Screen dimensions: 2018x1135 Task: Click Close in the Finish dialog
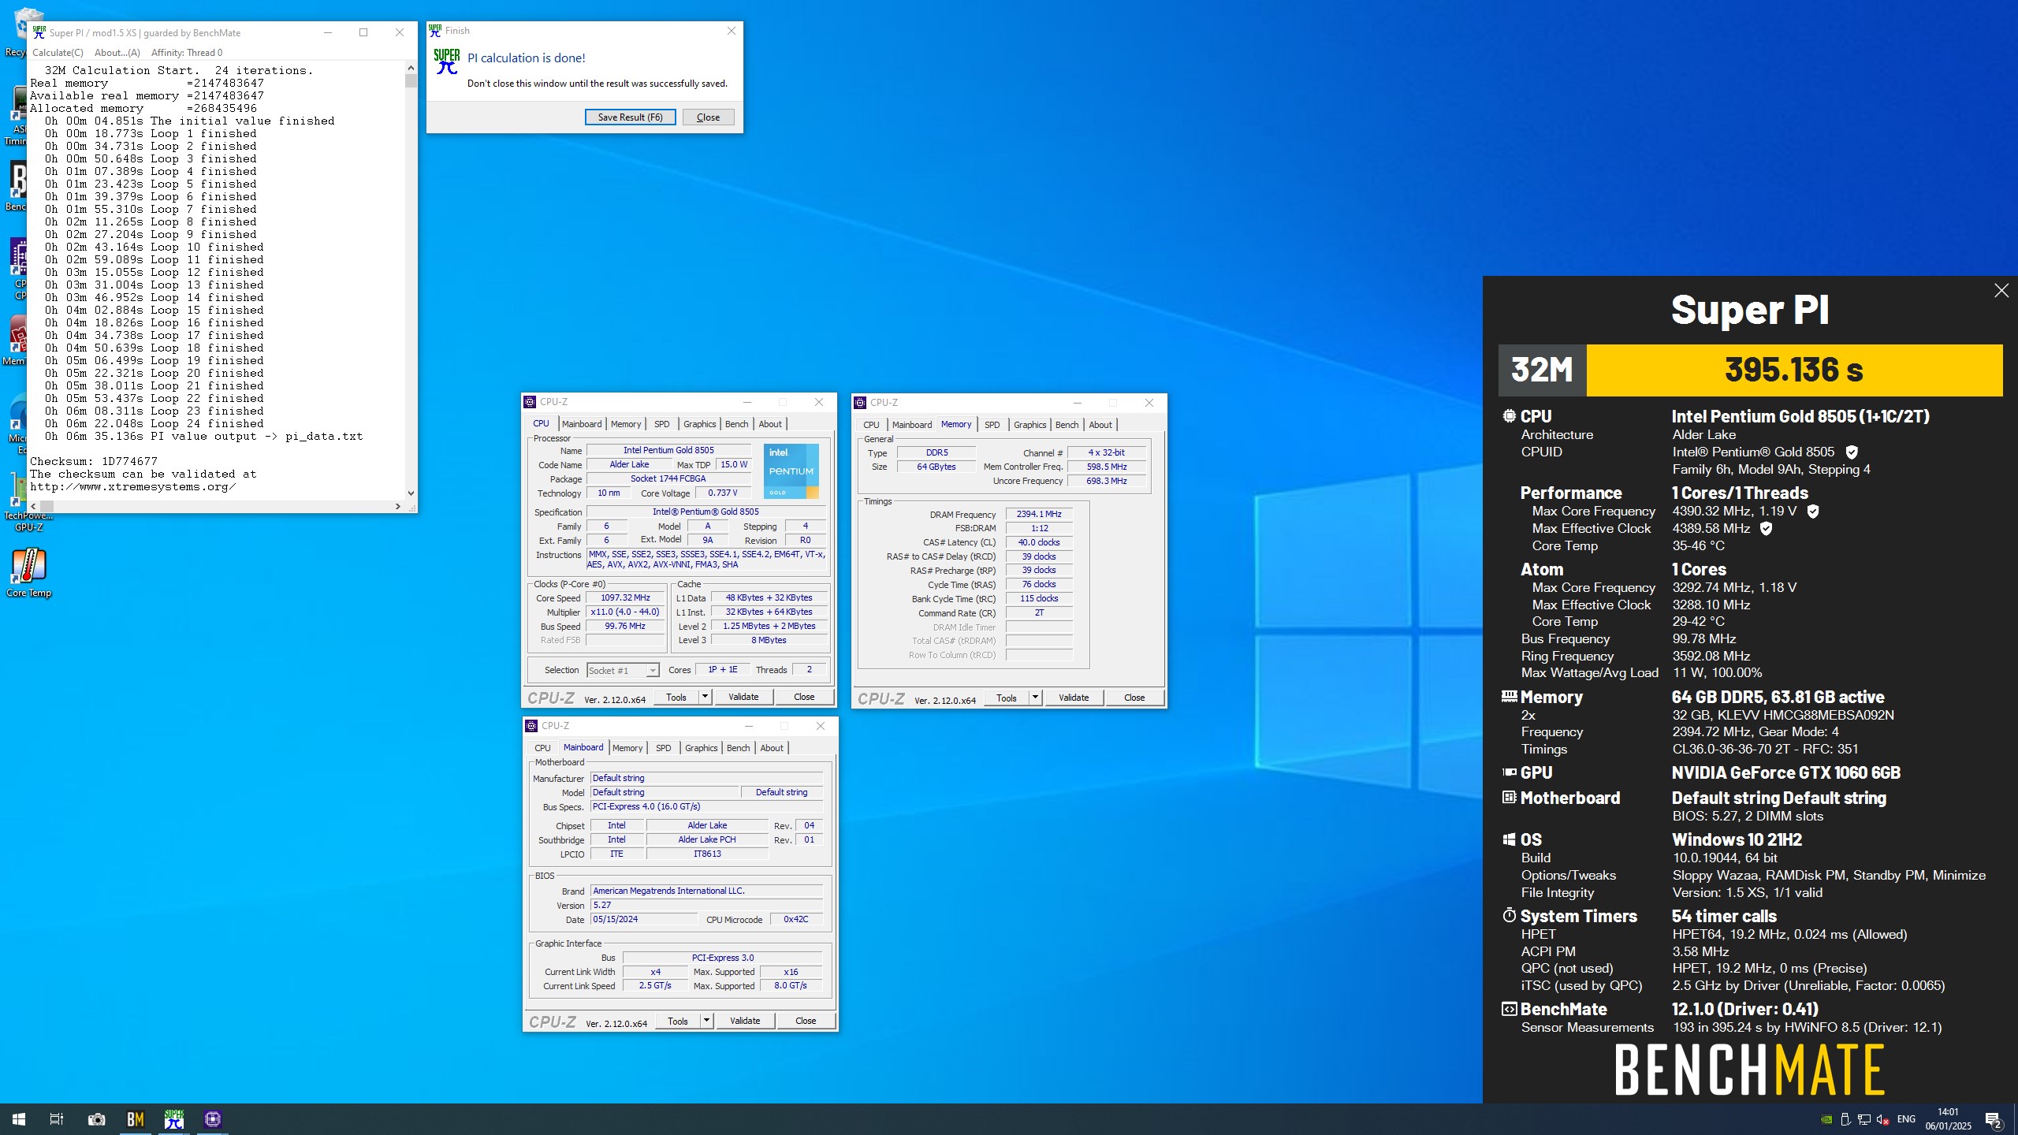pos(708,117)
